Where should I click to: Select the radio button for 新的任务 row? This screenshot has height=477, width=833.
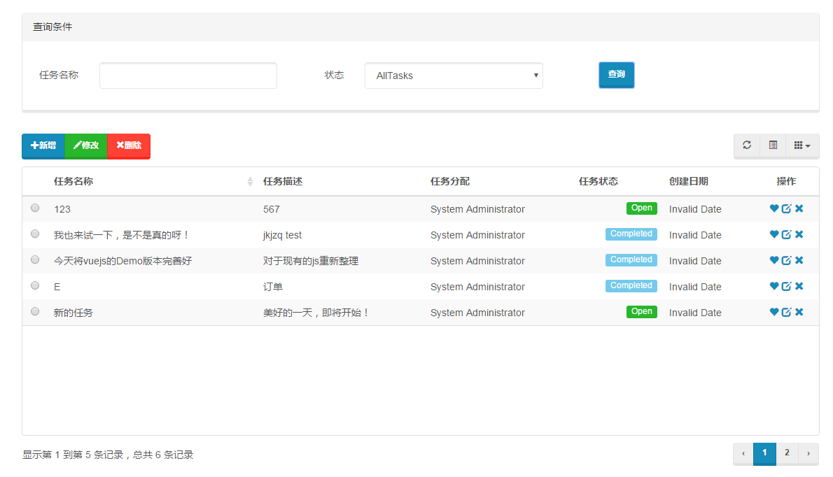click(x=34, y=311)
